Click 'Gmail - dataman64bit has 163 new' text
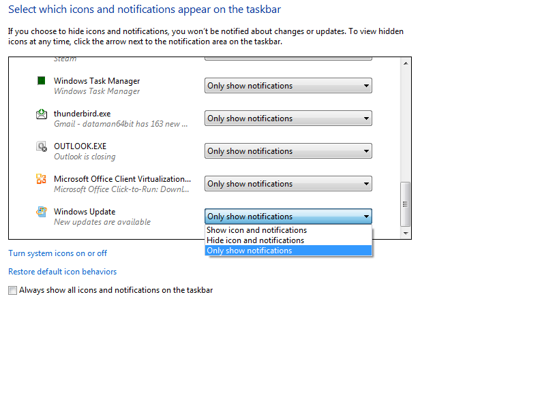The height and width of the screenshot is (397, 540). tap(121, 124)
